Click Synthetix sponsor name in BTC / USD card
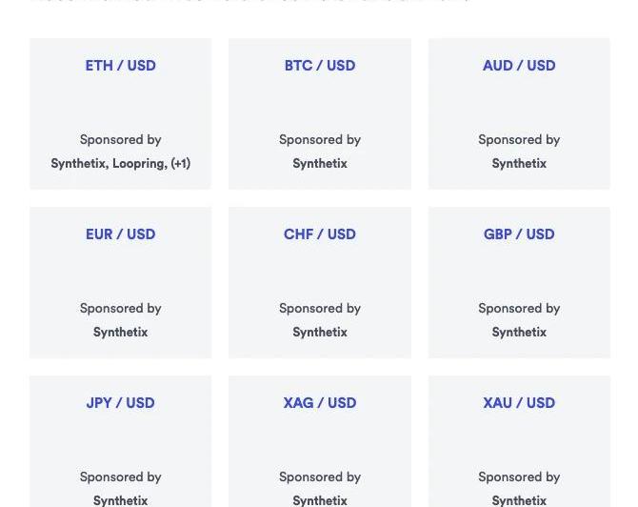 tap(320, 164)
